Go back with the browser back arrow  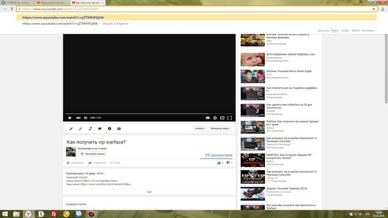(5, 9)
